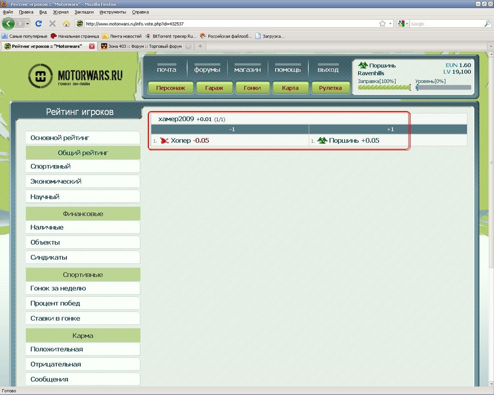Viewport: 494px width, 395px height.
Task: Click the search magnifier icon
Action: [x=487, y=23]
